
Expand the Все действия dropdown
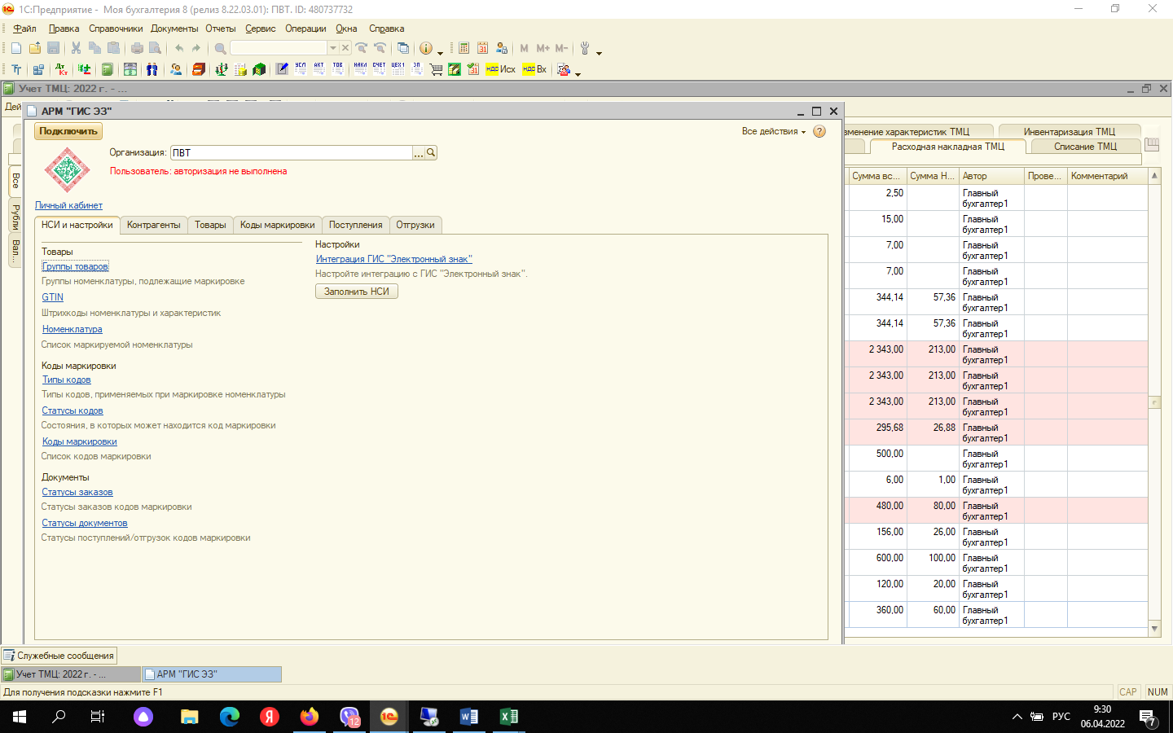pos(773,131)
